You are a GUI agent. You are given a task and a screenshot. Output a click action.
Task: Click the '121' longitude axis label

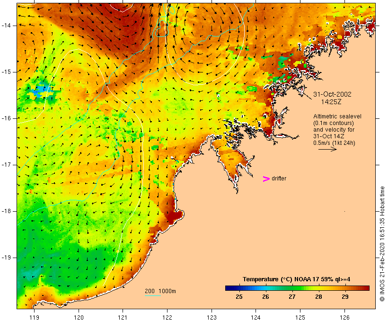123,317
